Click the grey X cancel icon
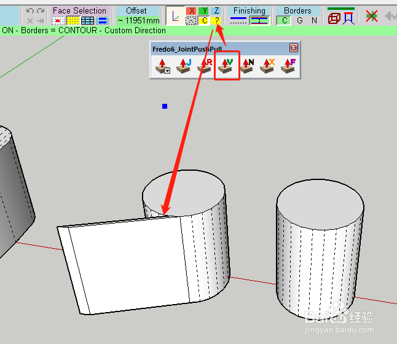 coord(30,20)
